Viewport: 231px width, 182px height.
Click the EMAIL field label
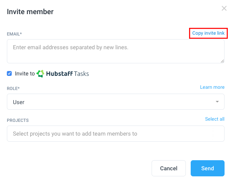click(14, 34)
